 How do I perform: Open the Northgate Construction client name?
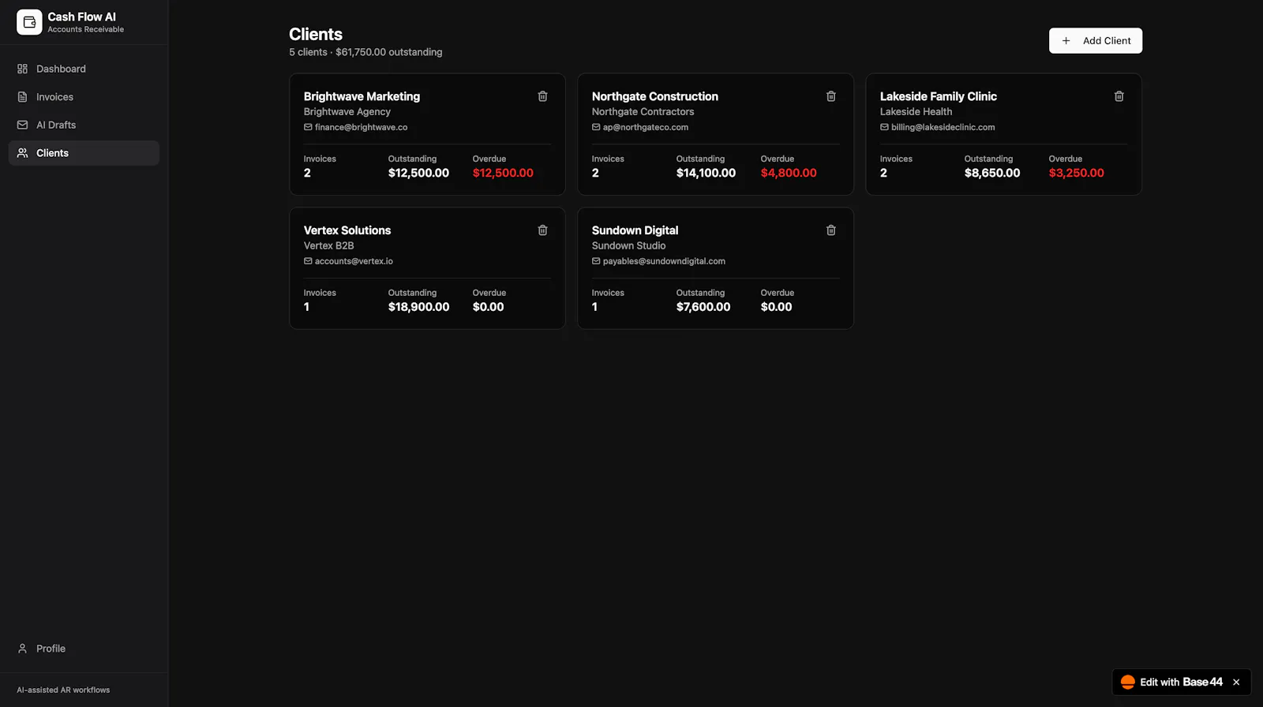tap(655, 96)
